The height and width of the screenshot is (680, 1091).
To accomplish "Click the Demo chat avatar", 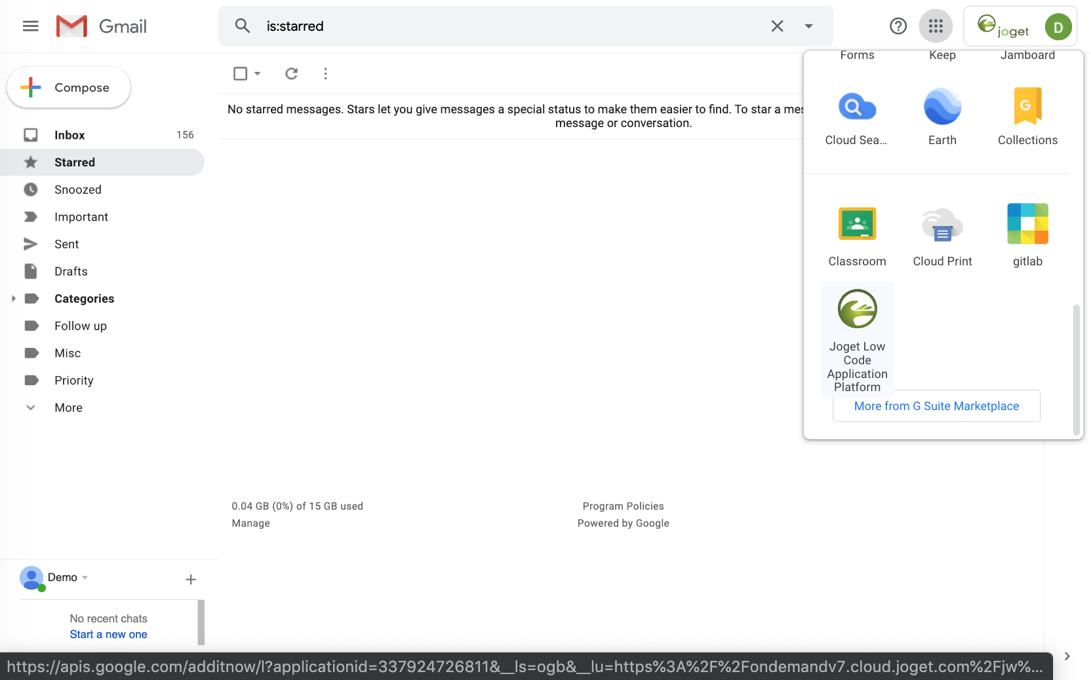I will click(31, 578).
